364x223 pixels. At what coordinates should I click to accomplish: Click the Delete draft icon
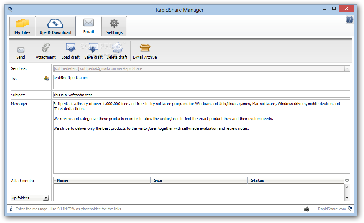[x=117, y=48]
